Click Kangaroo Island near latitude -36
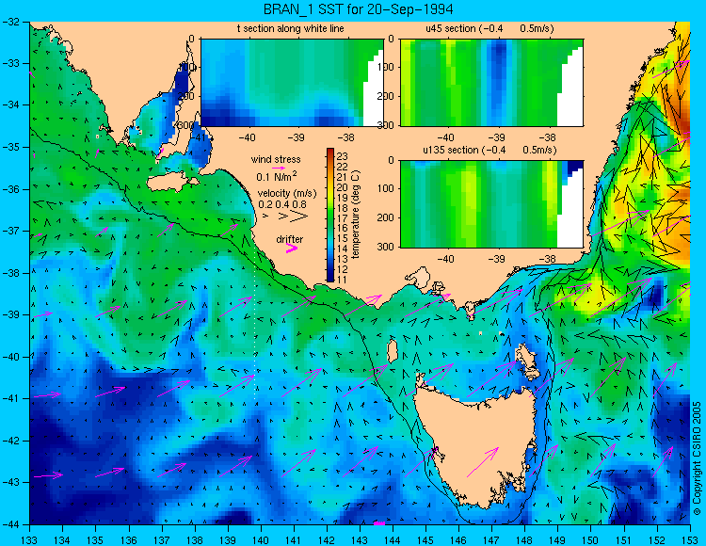 tap(172, 183)
